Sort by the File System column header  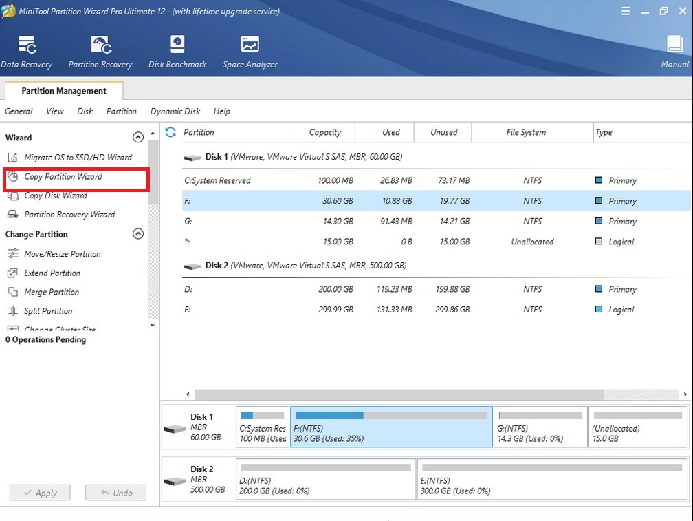pos(532,132)
